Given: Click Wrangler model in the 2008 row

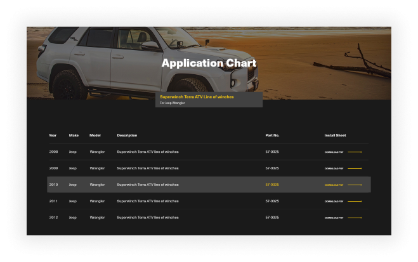Looking at the screenshot, I should click(x=97, y=152).
